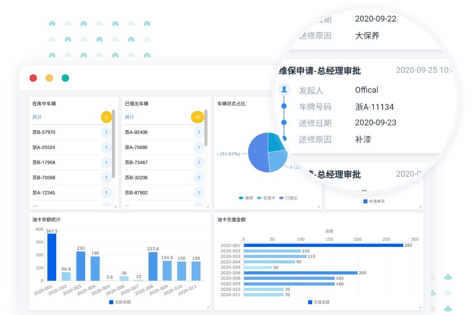Click resize handle of 在库中车辆 panel

(116, 207)
